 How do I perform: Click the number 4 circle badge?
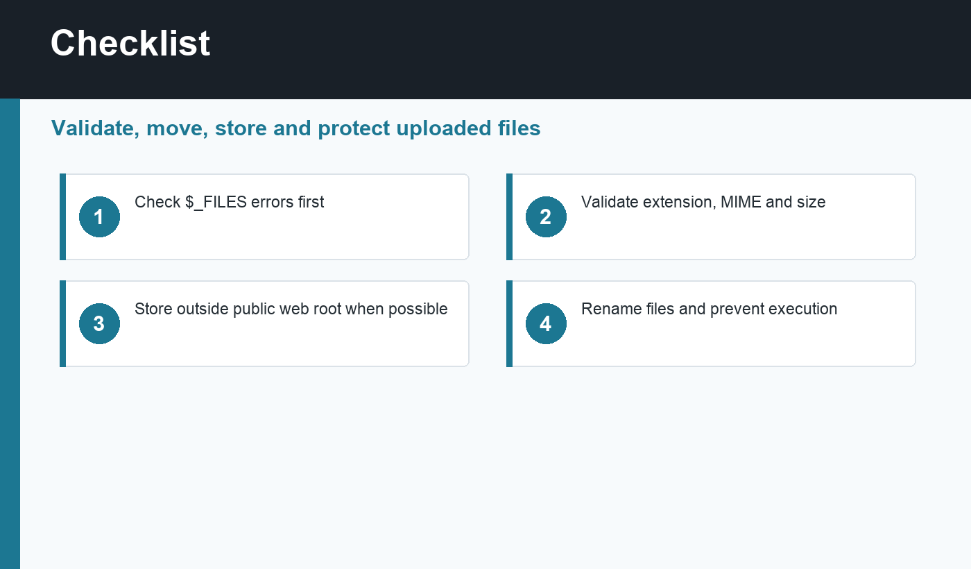[546, 323]
